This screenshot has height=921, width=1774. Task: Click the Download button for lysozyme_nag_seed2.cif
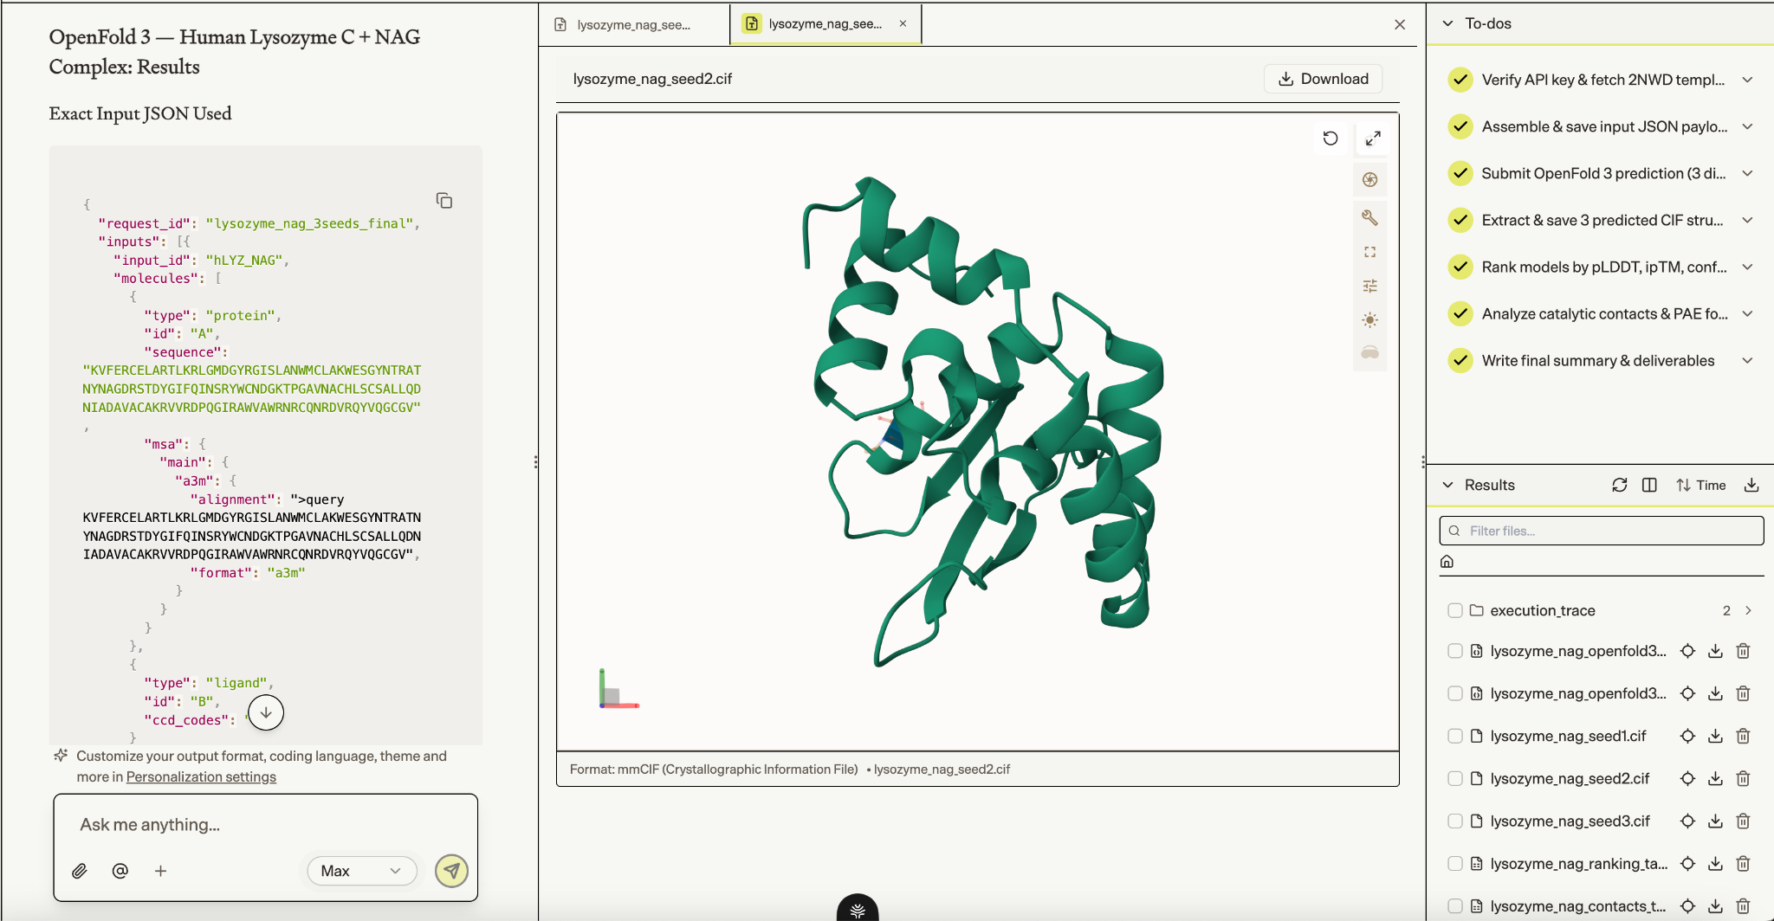[1324, 79]
